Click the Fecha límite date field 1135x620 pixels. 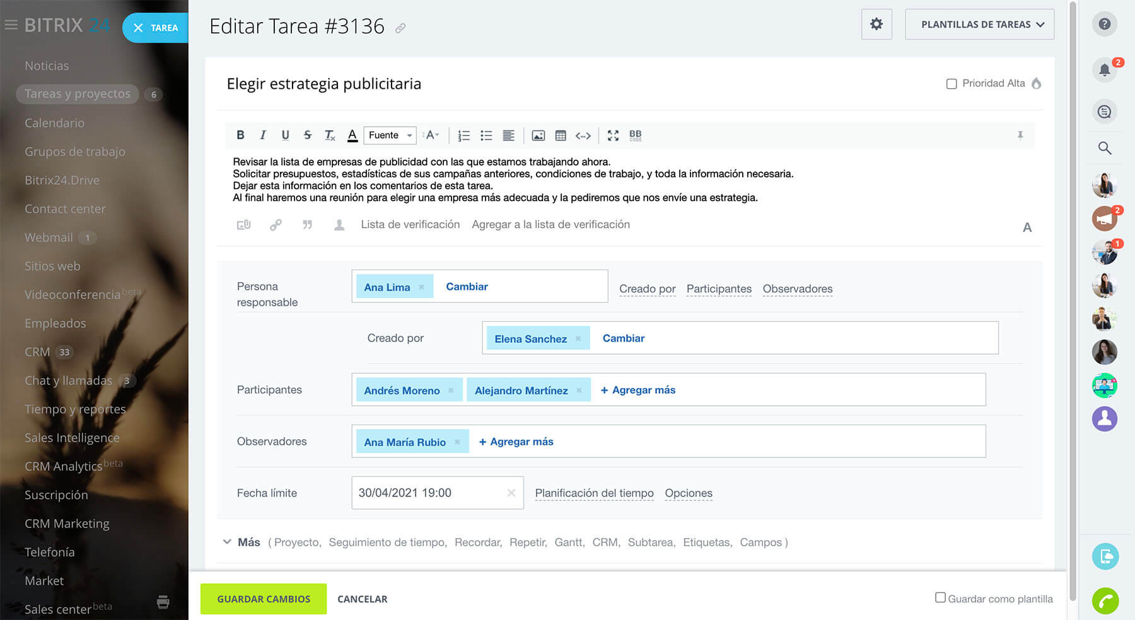click(430, 493)
